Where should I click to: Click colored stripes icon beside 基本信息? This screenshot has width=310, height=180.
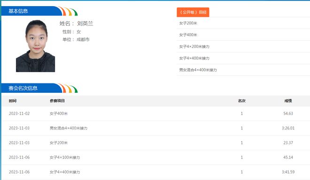click(68, 11)
